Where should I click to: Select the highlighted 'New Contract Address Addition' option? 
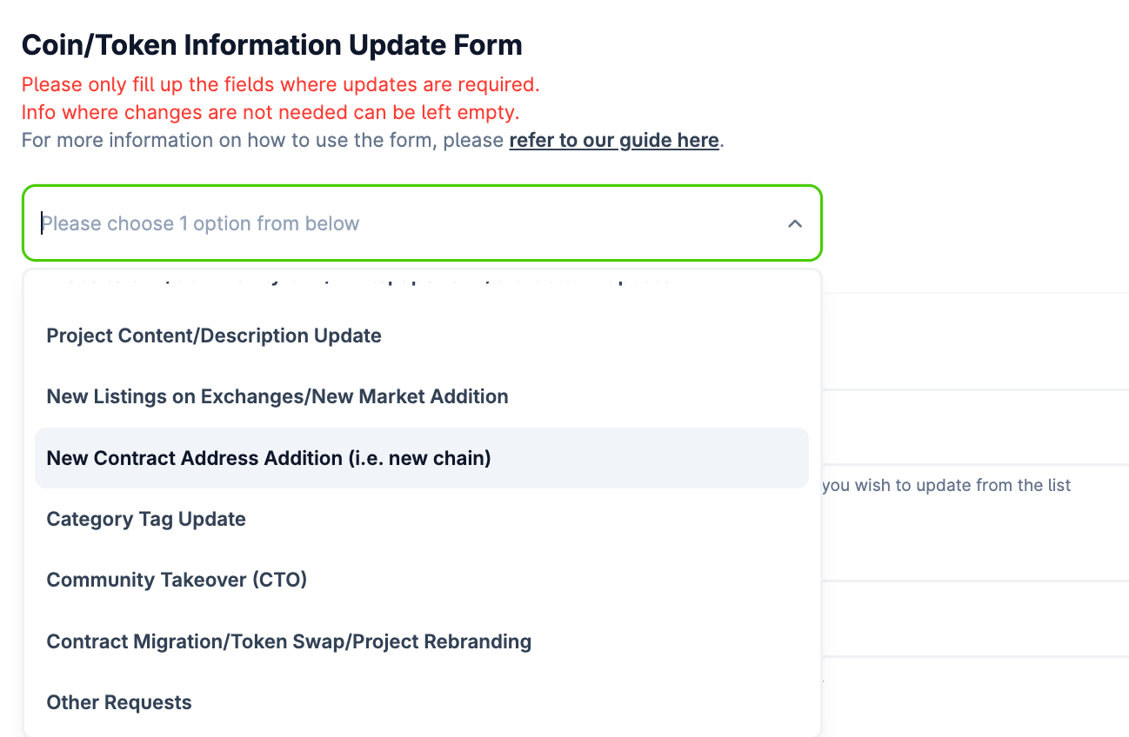click(270, 457)
